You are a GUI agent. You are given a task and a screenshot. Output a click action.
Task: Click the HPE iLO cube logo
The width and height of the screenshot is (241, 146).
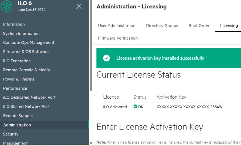click(x=7, y=6)
